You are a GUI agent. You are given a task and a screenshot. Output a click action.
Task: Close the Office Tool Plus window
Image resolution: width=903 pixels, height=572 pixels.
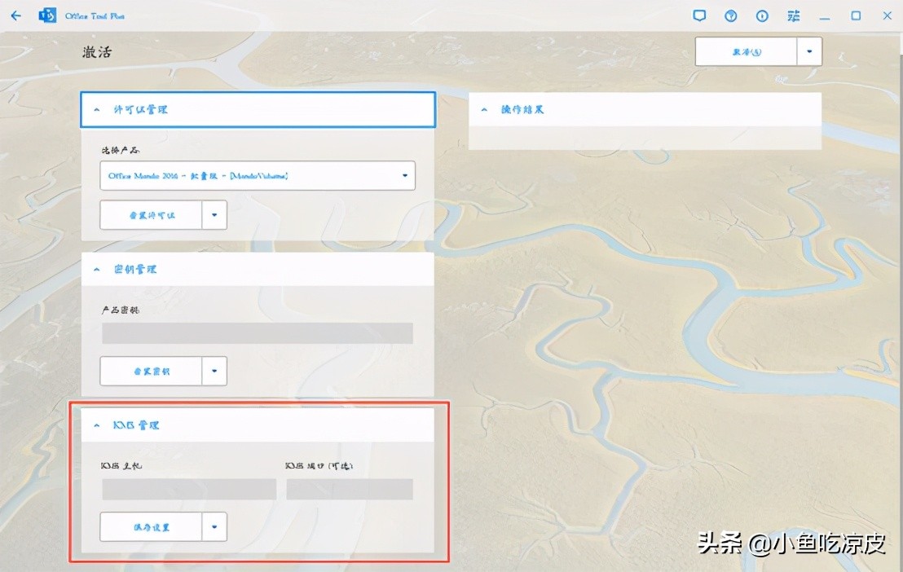coord(888,16)
